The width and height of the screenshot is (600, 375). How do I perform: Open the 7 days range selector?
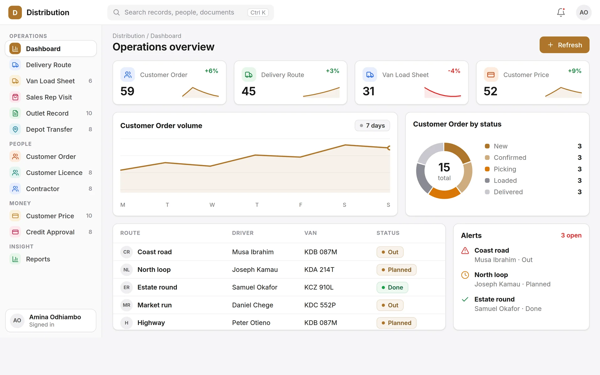(x=372, y=126)
